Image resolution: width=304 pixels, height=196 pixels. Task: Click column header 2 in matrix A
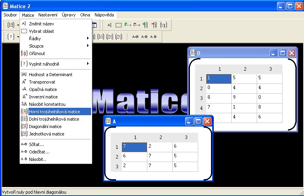[x=161, y=137]
